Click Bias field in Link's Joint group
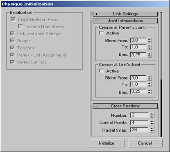170x152 pixels. click(x=138, y=91)
